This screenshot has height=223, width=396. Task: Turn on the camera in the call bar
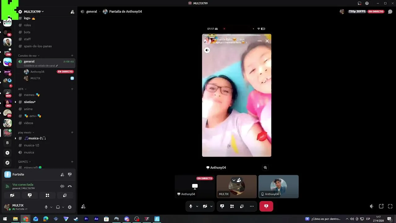coord(205,206)
